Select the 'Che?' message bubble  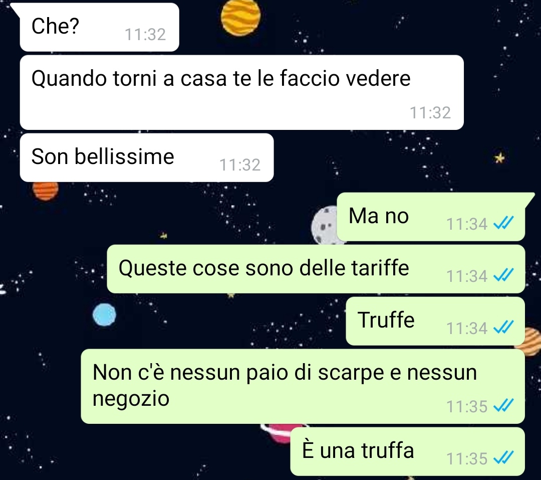pos(99,27)
